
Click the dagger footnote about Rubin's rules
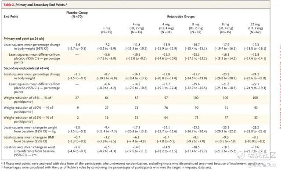tap(106, 167)
